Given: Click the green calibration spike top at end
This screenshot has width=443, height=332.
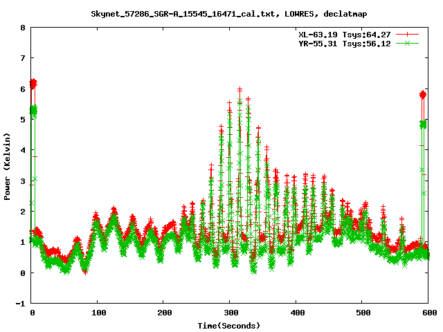Looking at the screenshot, I should pyautogui.click(x=424, y=124).
